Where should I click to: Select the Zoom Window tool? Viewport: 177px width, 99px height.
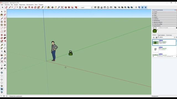5,58
